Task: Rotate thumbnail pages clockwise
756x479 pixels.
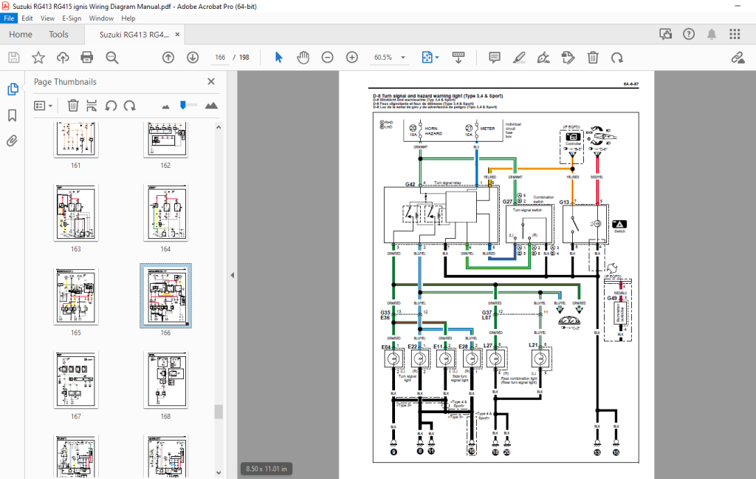Action: (130, 105)
